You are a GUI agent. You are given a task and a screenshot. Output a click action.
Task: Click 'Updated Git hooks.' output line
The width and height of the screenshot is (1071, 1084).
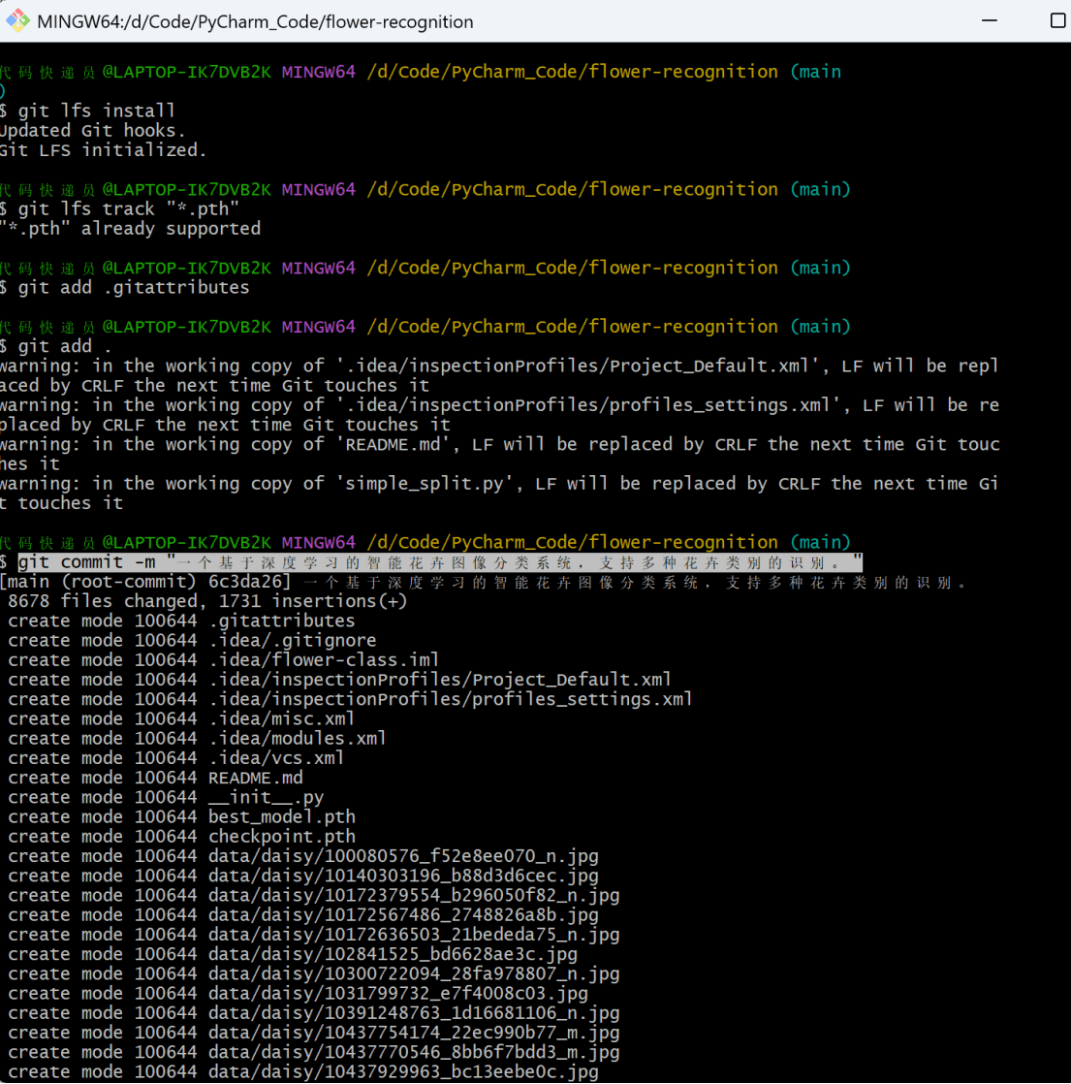pos(92,131)
